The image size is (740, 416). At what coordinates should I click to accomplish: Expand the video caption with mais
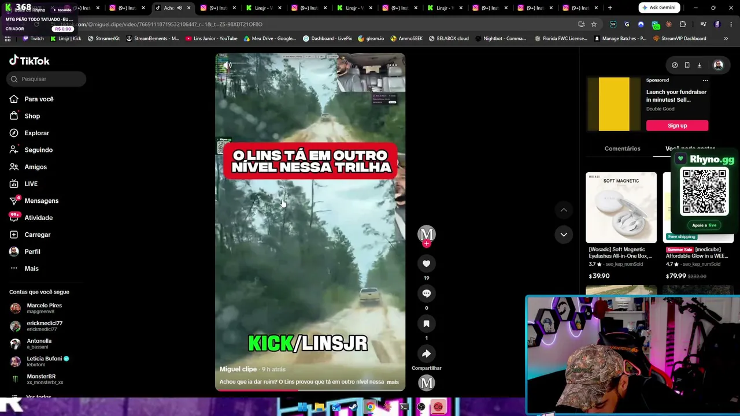(x=393, y=382)
